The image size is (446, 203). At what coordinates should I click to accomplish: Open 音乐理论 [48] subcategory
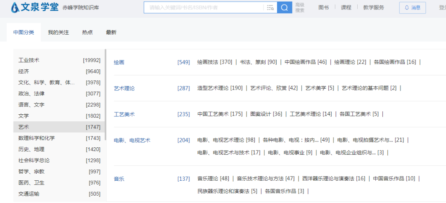(213, 179)
